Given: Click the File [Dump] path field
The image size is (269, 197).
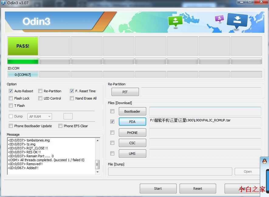Looking at the screenshot, I should pyautogui.click(x=170, y=172).
